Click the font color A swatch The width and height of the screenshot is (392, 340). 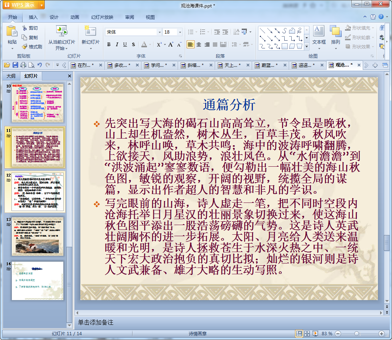(144, 44)
